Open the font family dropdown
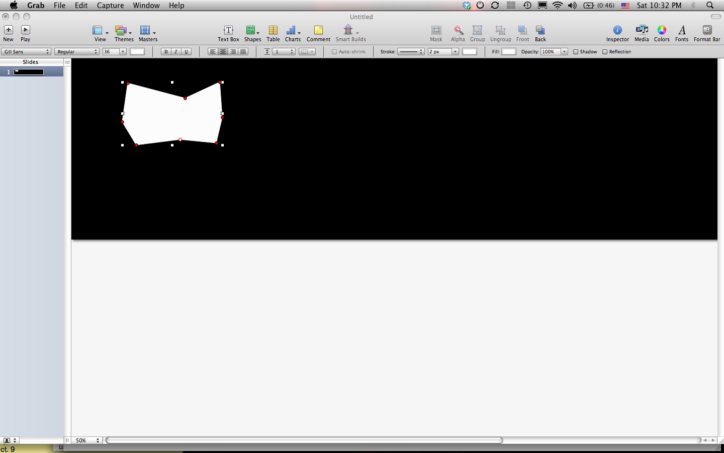724x453 pixels. pyautogui.click(x=26, y=51)
